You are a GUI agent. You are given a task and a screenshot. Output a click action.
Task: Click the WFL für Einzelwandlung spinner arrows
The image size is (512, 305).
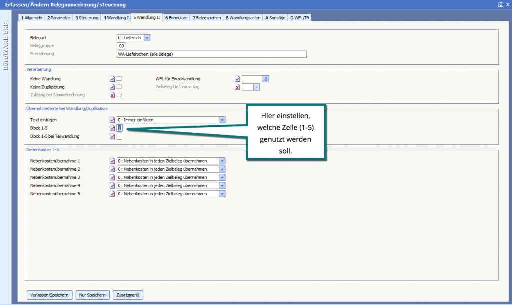tap(266, 79)
